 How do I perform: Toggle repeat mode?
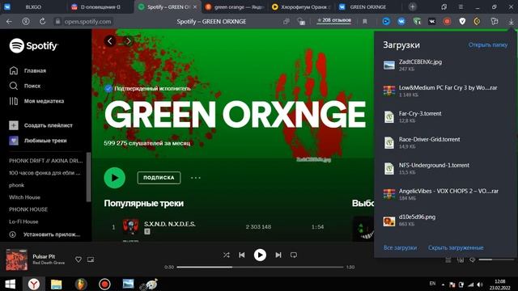point(294,255)
